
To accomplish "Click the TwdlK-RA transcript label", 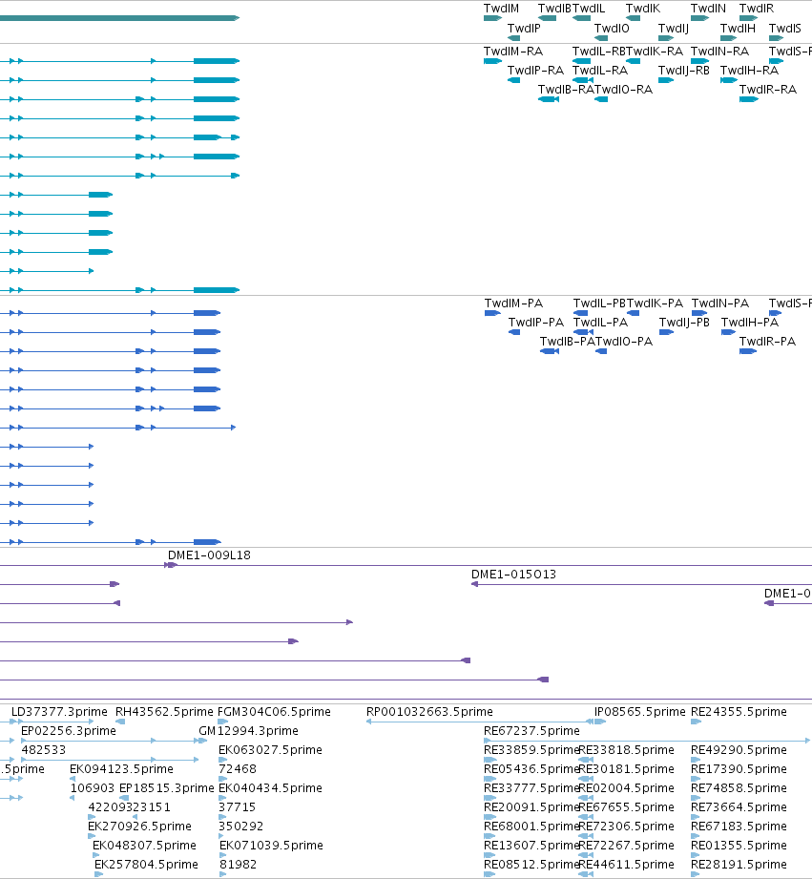I will [655, 51].
